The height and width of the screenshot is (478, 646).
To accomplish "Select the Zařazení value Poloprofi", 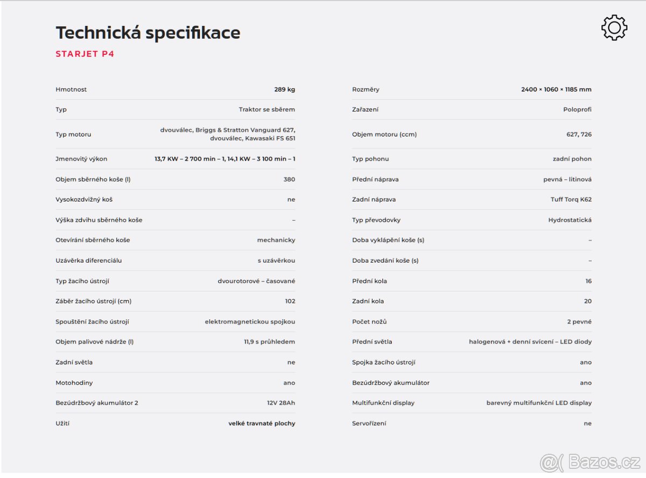I will point(578,109).
